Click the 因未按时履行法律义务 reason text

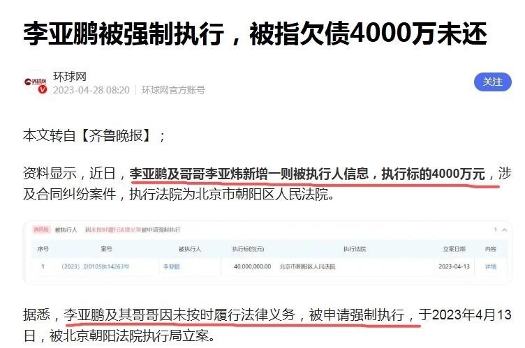pos(113,229)
